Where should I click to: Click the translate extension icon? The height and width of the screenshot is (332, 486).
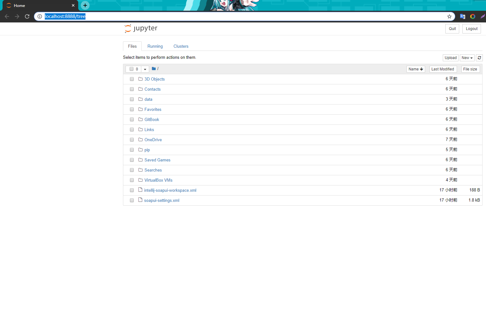[462, 16]
